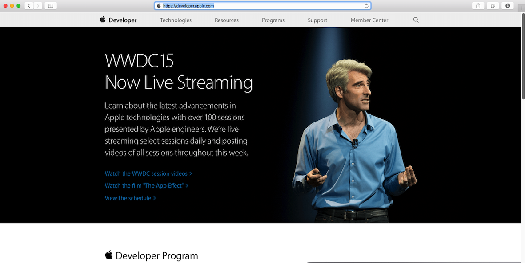Viewport: 525px width, 263px height.
Task: Click the address bar URL field
Action: click(262, 6)
